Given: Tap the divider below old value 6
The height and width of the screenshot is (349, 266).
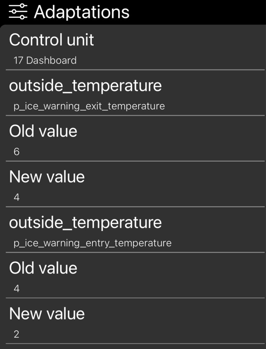Looking at the screenshot, I should [x=135, y=161].
